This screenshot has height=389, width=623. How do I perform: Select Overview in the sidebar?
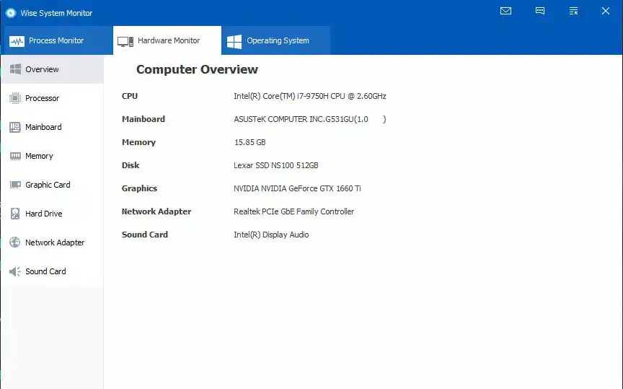[52, 69]
